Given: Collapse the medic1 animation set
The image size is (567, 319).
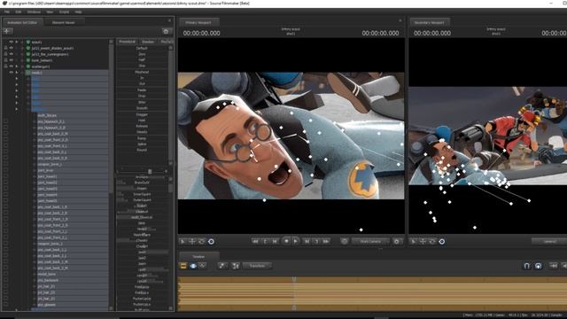Looking at the screenshot, I should point(17,73).
